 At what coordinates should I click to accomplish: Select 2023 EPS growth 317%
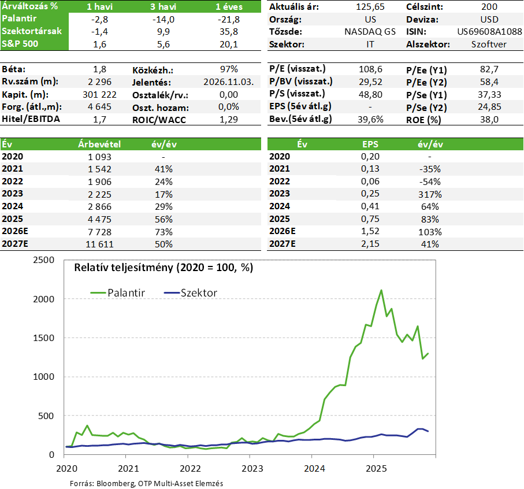click(x=430, y=194)
